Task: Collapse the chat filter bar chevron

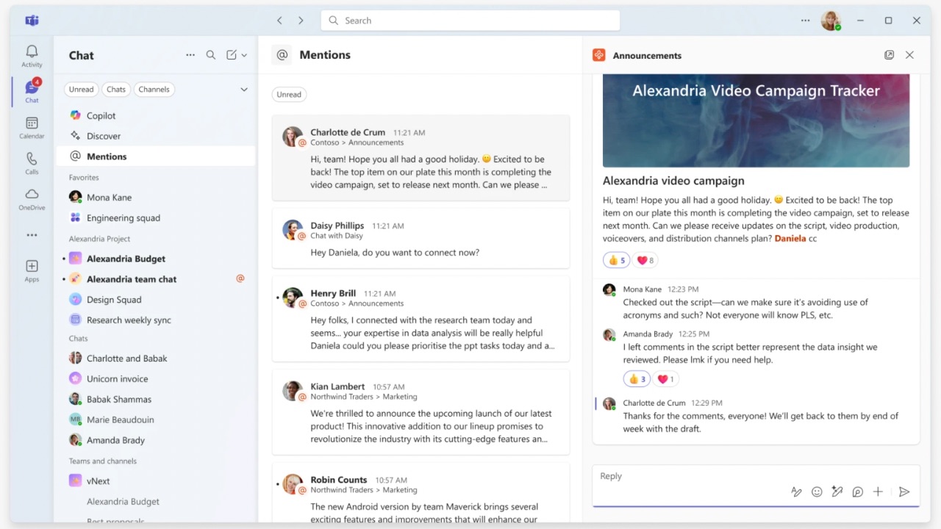Action: (x=243, y=89)
